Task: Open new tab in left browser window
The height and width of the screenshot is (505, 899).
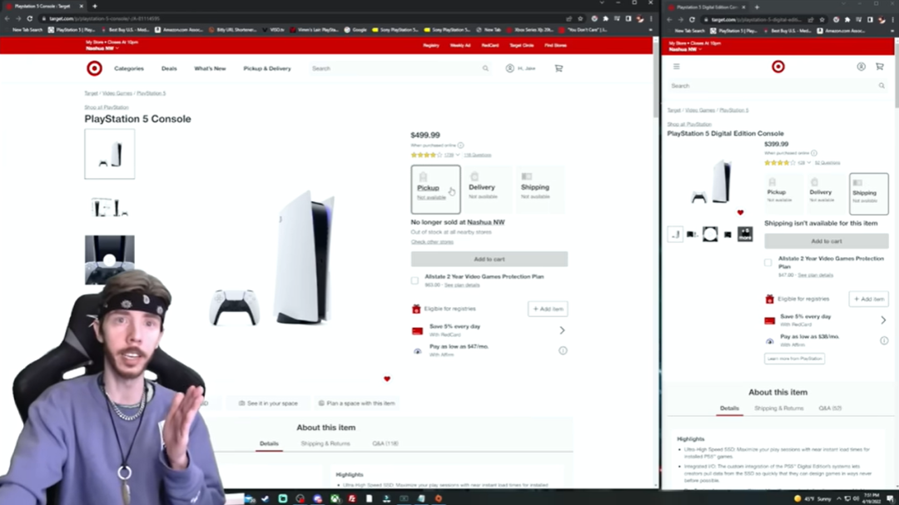Action: [x=95, y=7]
